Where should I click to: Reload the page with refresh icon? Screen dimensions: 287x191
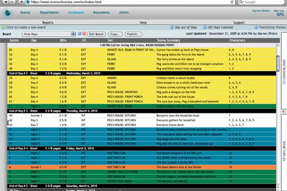pos(232,2)
